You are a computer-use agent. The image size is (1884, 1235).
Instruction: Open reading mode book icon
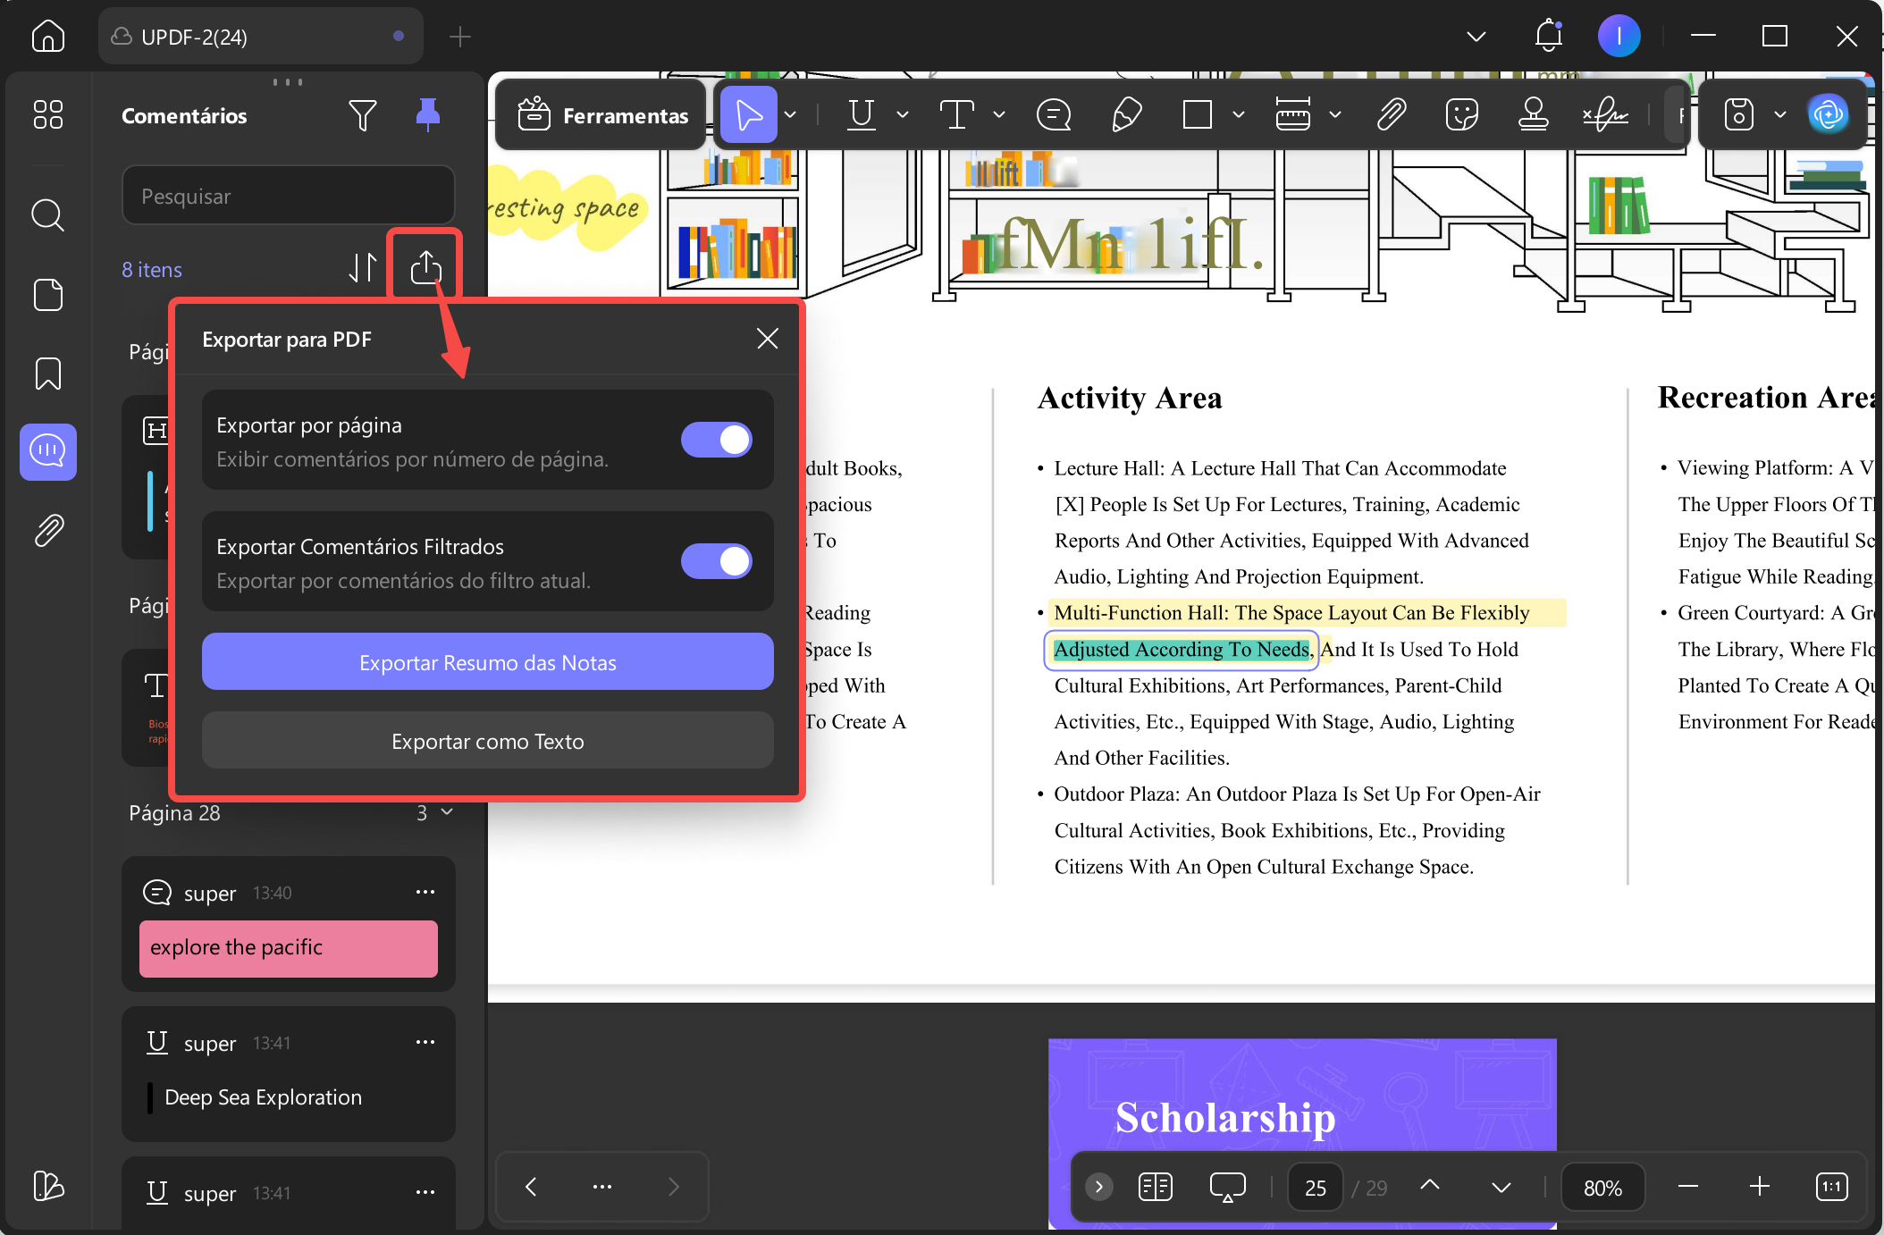[1156, 1187]
